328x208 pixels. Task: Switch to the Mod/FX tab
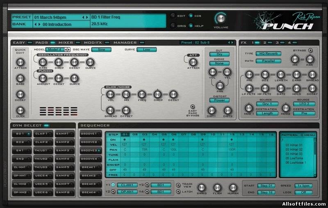(x=97, y=43)
